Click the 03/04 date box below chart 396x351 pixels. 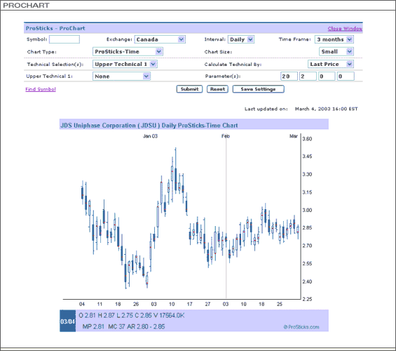68,321
